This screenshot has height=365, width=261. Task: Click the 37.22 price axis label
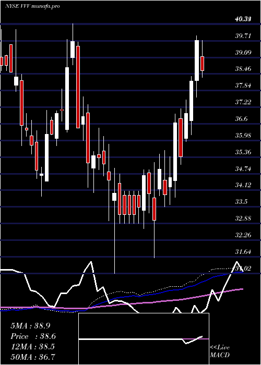[x=243, y=102]
